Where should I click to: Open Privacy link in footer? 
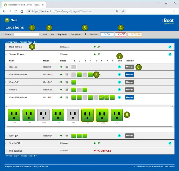pyautogui.click(x=172, y=167)
